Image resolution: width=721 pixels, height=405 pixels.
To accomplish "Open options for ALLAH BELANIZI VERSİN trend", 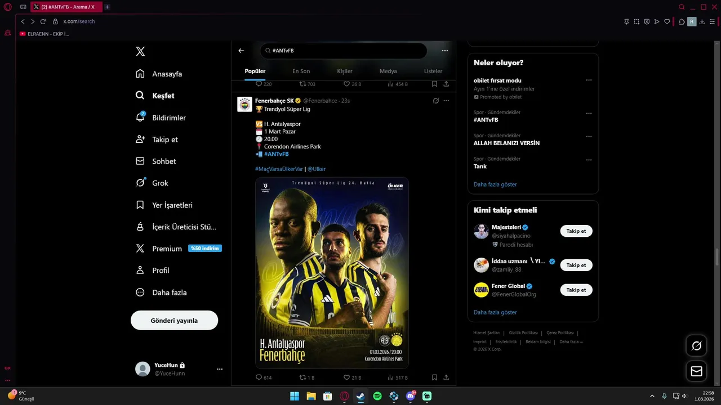I will [589, 136].
